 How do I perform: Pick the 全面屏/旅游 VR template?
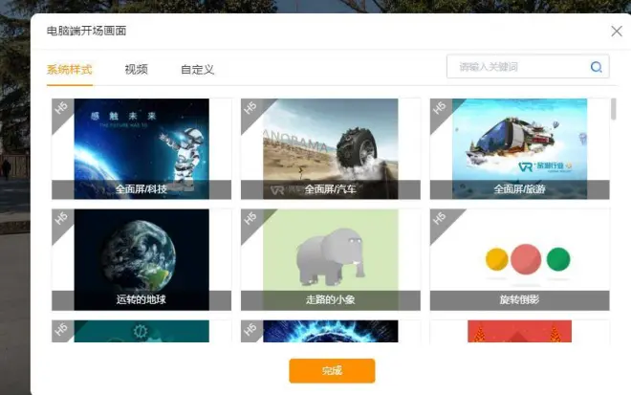(519, 148)
